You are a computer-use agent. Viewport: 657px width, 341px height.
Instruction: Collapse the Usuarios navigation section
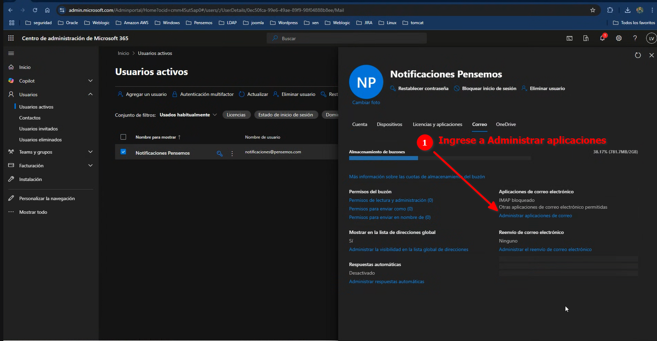[90, 94]
